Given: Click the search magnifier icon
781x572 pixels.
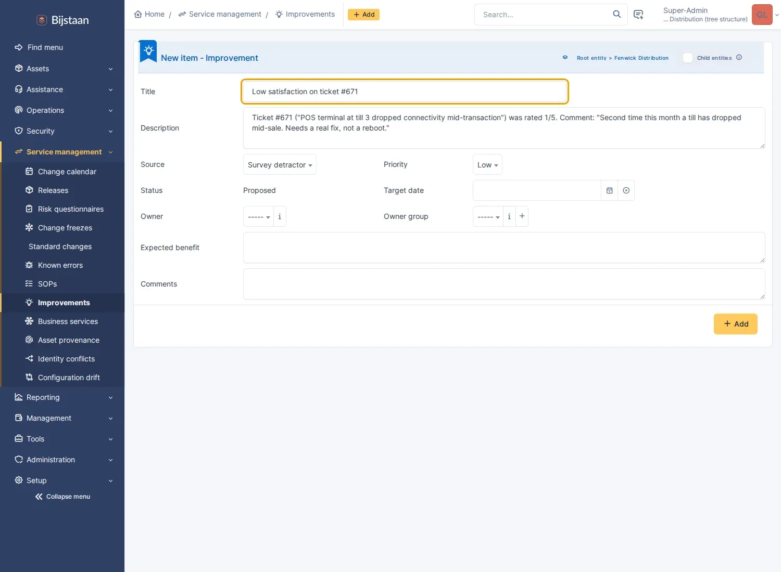Looking at the screenshot, I should (x=616, y=14).
